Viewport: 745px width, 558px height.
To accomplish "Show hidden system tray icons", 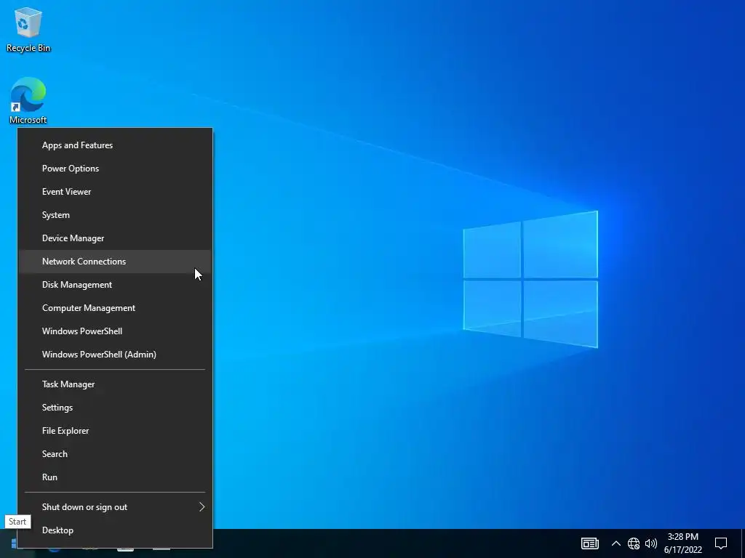I will (615, 543).
